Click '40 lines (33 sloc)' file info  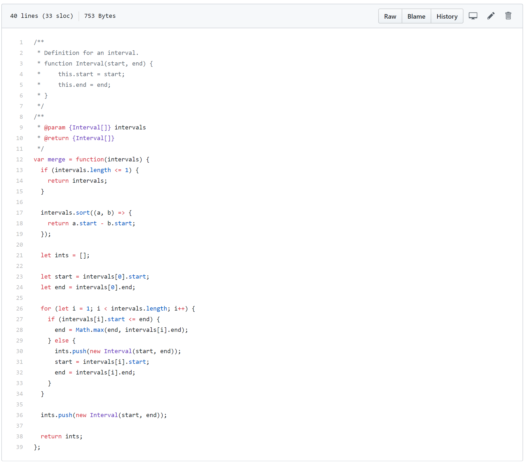[42, 16]
